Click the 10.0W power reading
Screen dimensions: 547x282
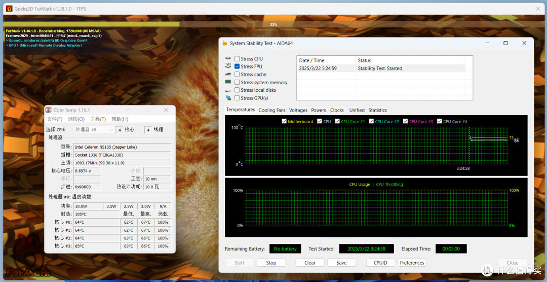(88, 206)
